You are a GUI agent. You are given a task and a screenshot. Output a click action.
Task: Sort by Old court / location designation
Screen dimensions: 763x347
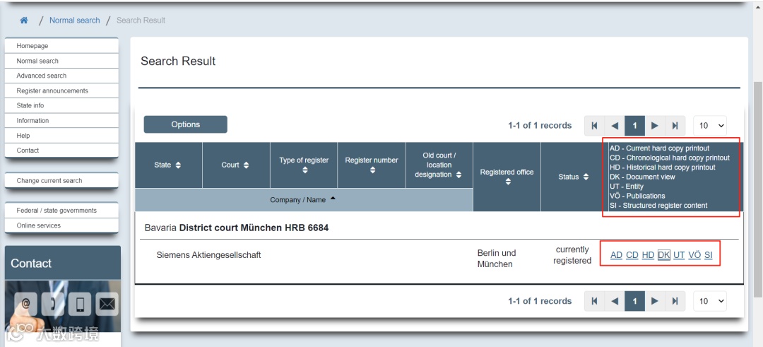[439, 165]
